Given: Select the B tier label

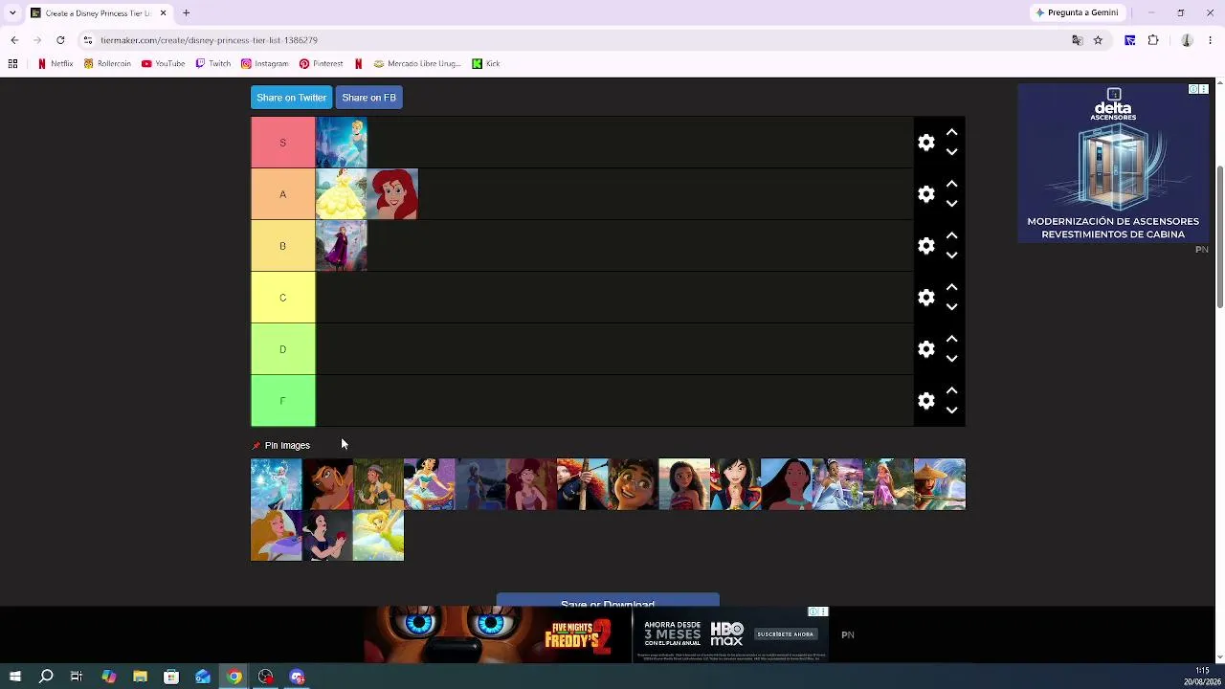Looking at the screenshot, I should point(283,246).
